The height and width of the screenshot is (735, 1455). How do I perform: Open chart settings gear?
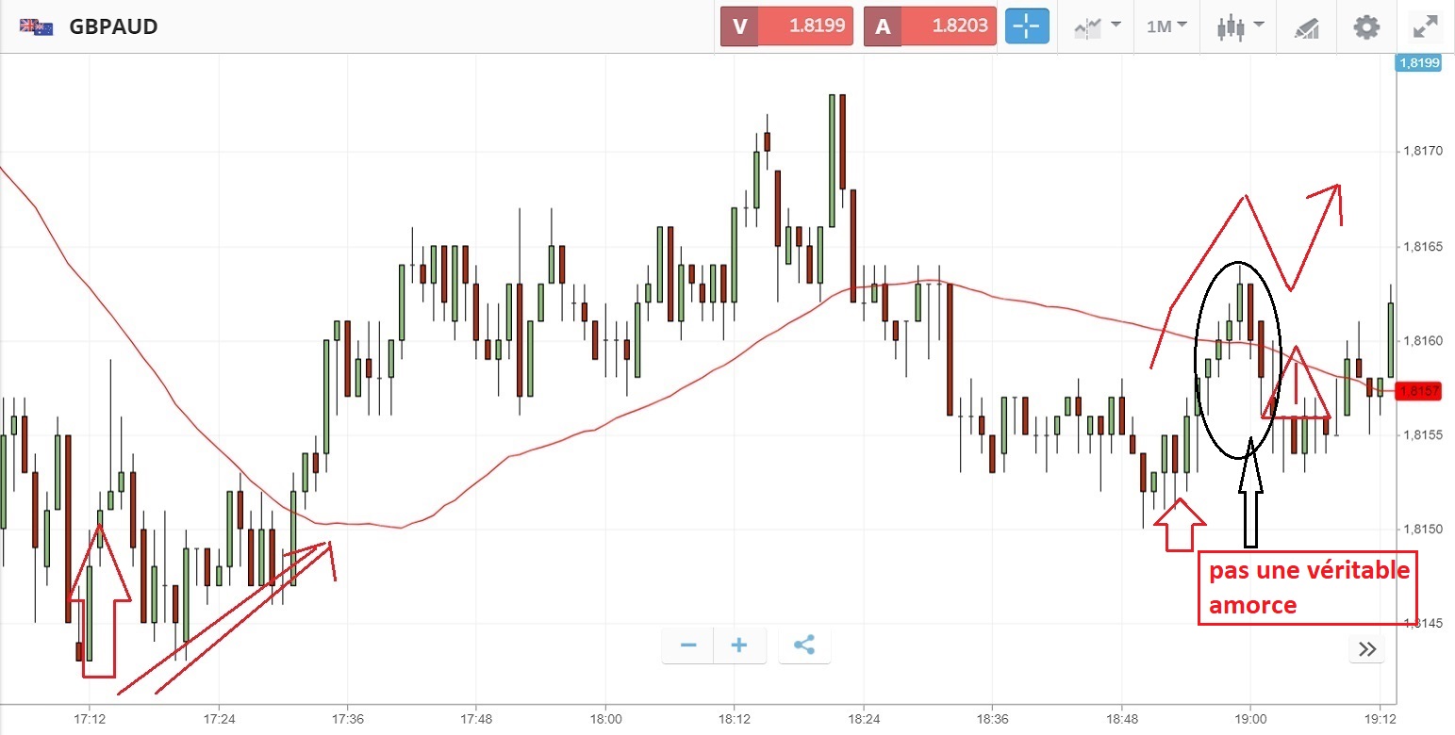coord(1365,26)
